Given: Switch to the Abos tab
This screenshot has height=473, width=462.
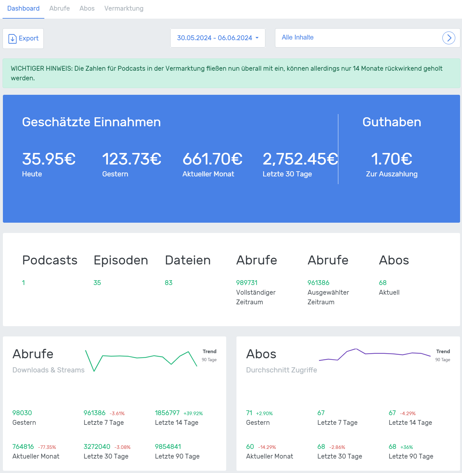Looking at the screenshot, I should 87,8.
